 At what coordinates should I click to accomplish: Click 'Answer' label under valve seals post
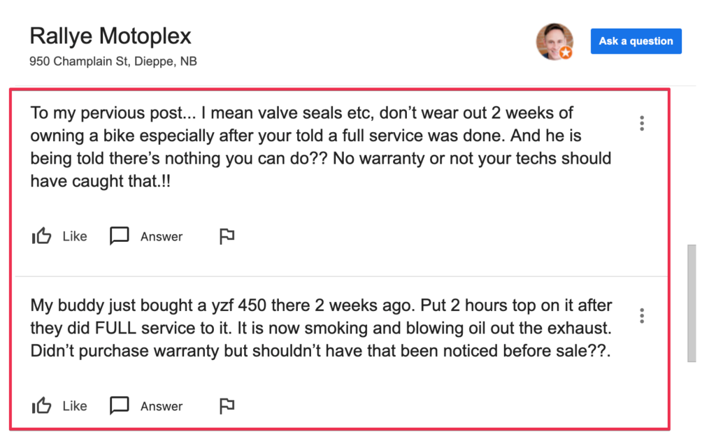162,236
